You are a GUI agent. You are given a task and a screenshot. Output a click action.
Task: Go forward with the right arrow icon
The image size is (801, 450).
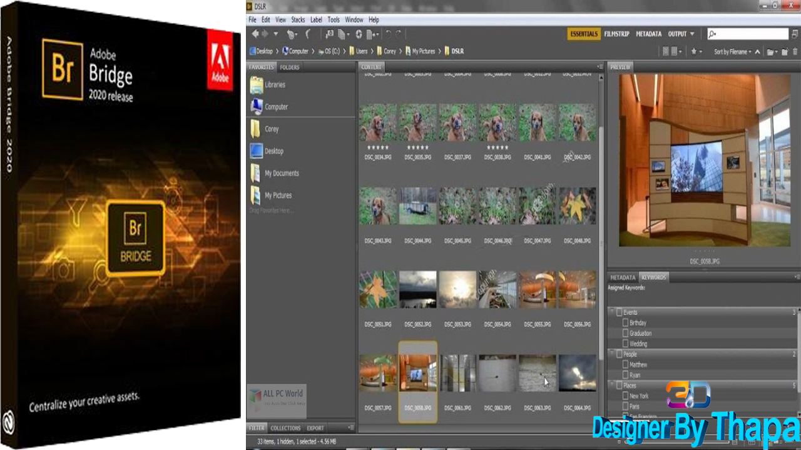(265, 34)
